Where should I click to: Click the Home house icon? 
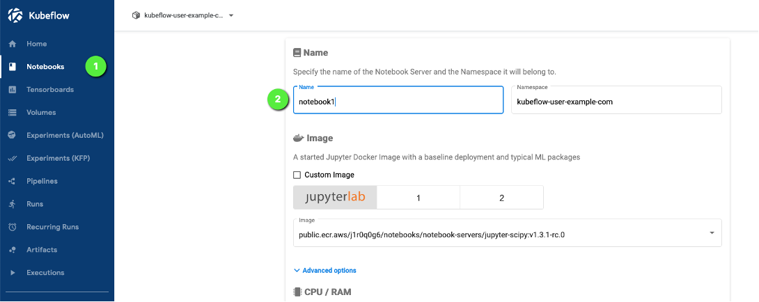(x=13, y=44)
